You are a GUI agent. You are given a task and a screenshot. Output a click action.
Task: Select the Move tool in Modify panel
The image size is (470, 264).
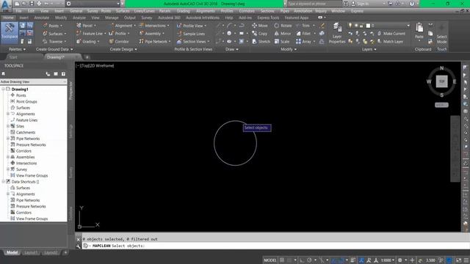[x=260, y=26]
